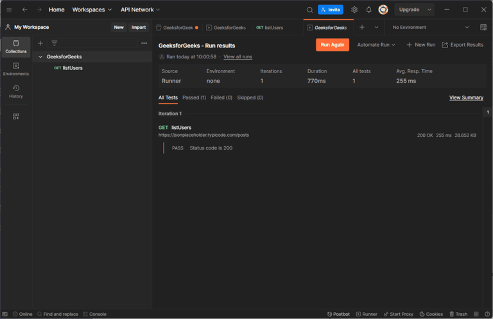Click the Run Again button
The image size is (493, 319).
tap(333, 45)
